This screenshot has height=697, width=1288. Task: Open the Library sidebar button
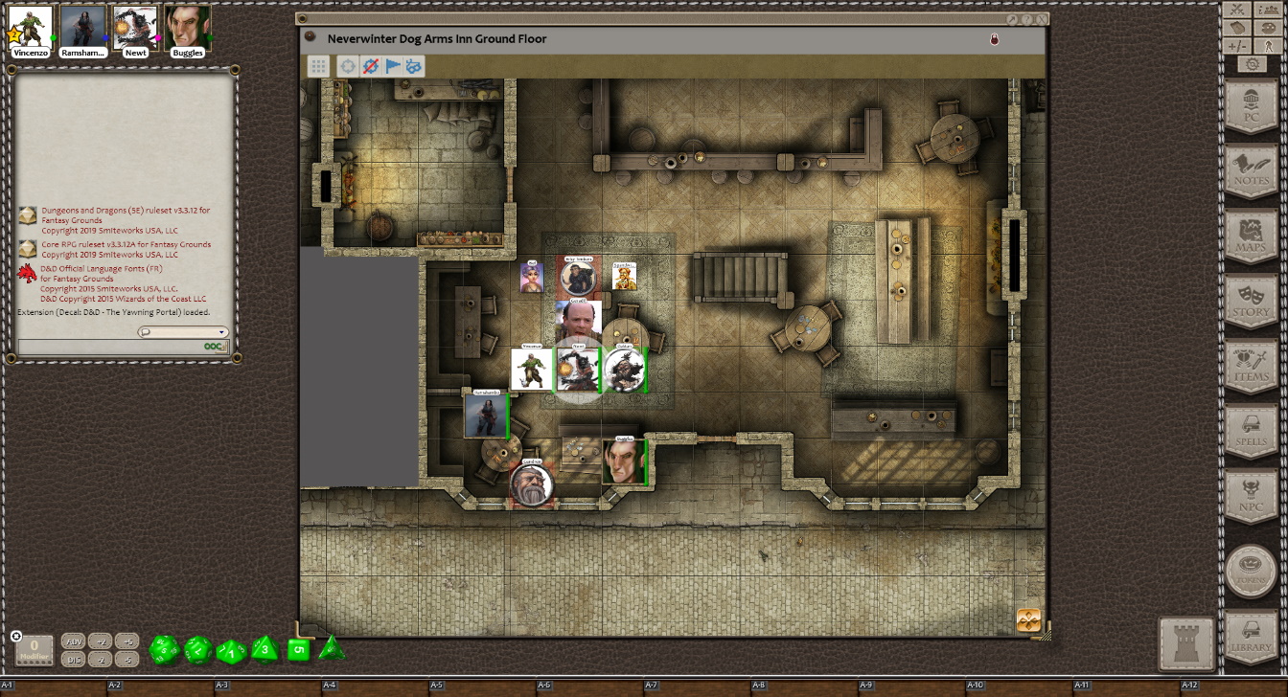1251,636
